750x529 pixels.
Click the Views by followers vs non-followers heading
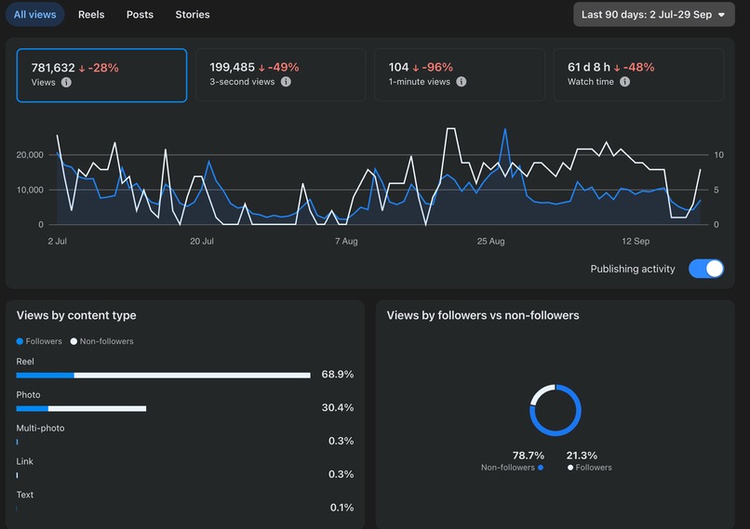pyautogui.click(x=483, y=315)
